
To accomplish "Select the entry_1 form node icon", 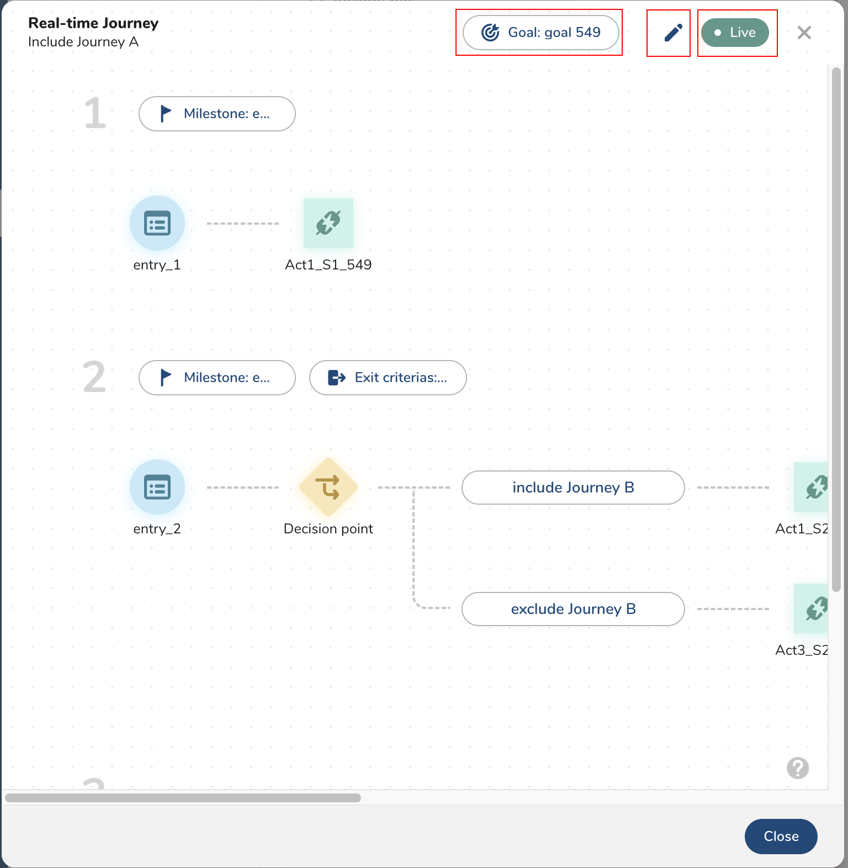I will pyautogui.click(x=157, y=224).
